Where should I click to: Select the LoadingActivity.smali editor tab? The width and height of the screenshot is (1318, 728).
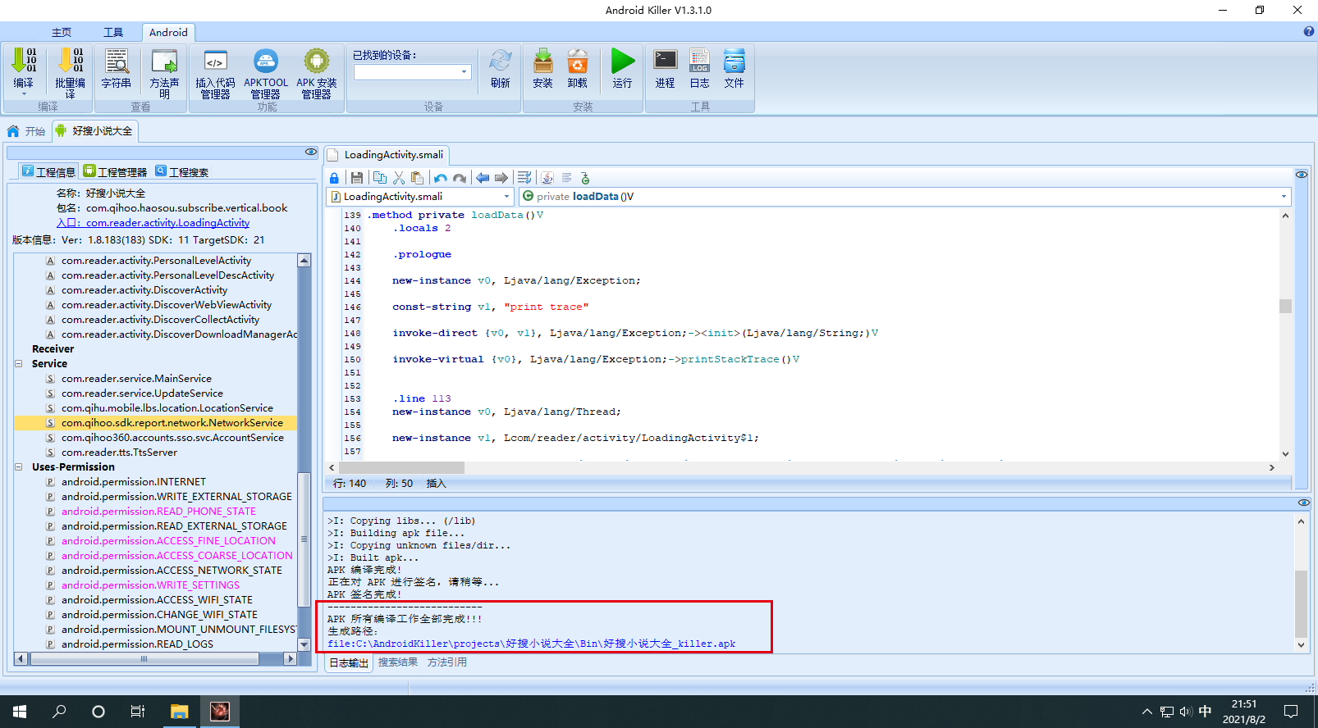tap(387, 155)
